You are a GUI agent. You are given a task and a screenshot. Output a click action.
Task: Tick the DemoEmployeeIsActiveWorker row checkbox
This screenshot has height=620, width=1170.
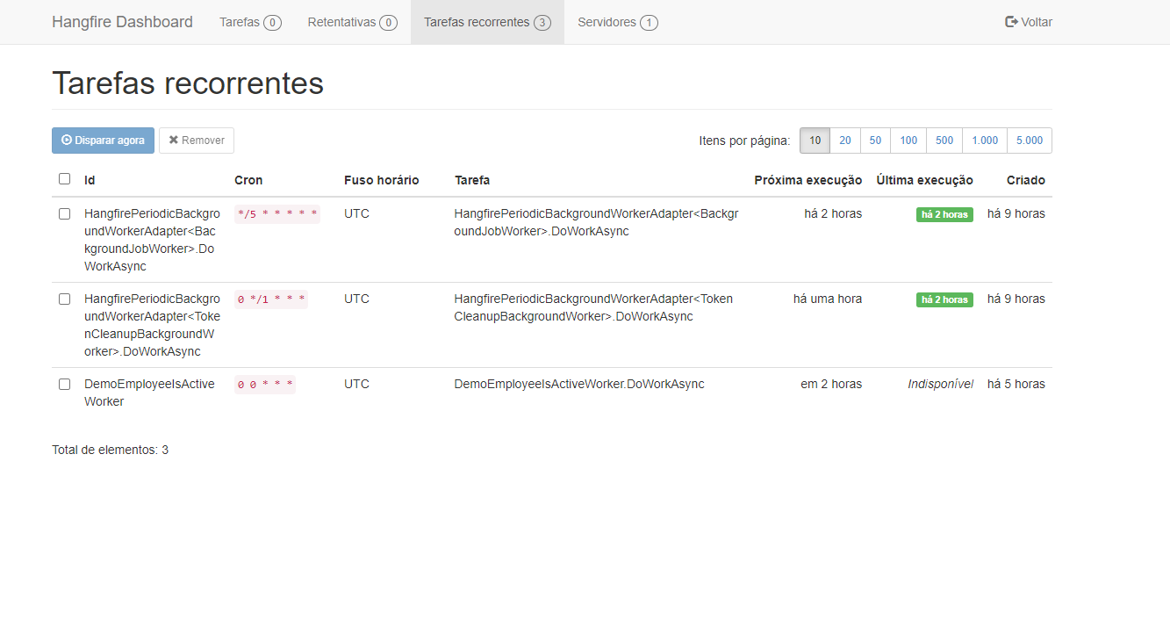pyautogui.click(x=64, y=384)
